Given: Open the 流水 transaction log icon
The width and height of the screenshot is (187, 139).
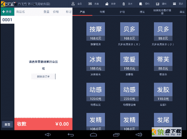Looking at the screenshot, I should coord(124,4).
